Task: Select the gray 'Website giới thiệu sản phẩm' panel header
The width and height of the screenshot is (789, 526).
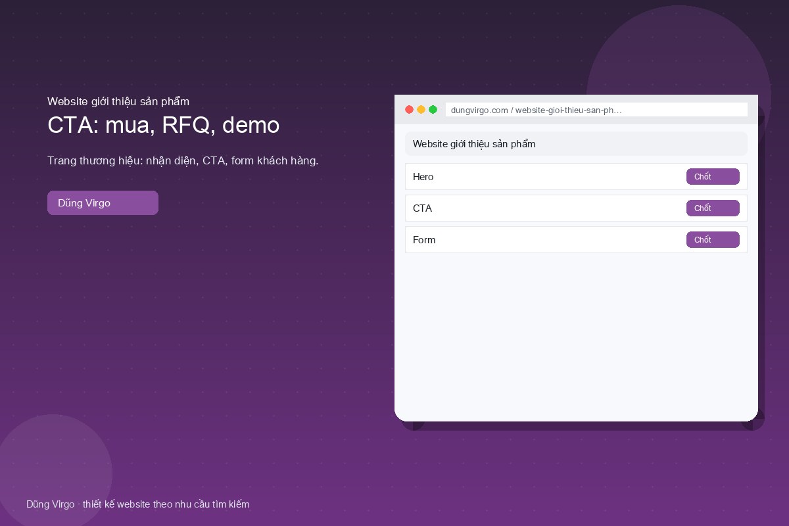Action: (x=576, y=144)
